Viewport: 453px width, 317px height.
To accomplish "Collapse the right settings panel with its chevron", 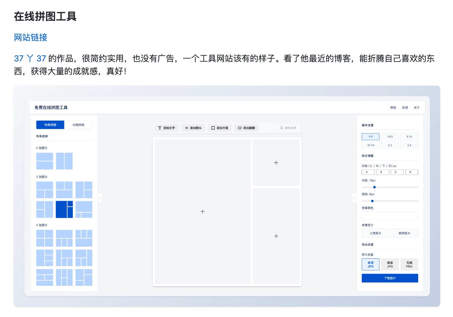I will tap(354, 198).
